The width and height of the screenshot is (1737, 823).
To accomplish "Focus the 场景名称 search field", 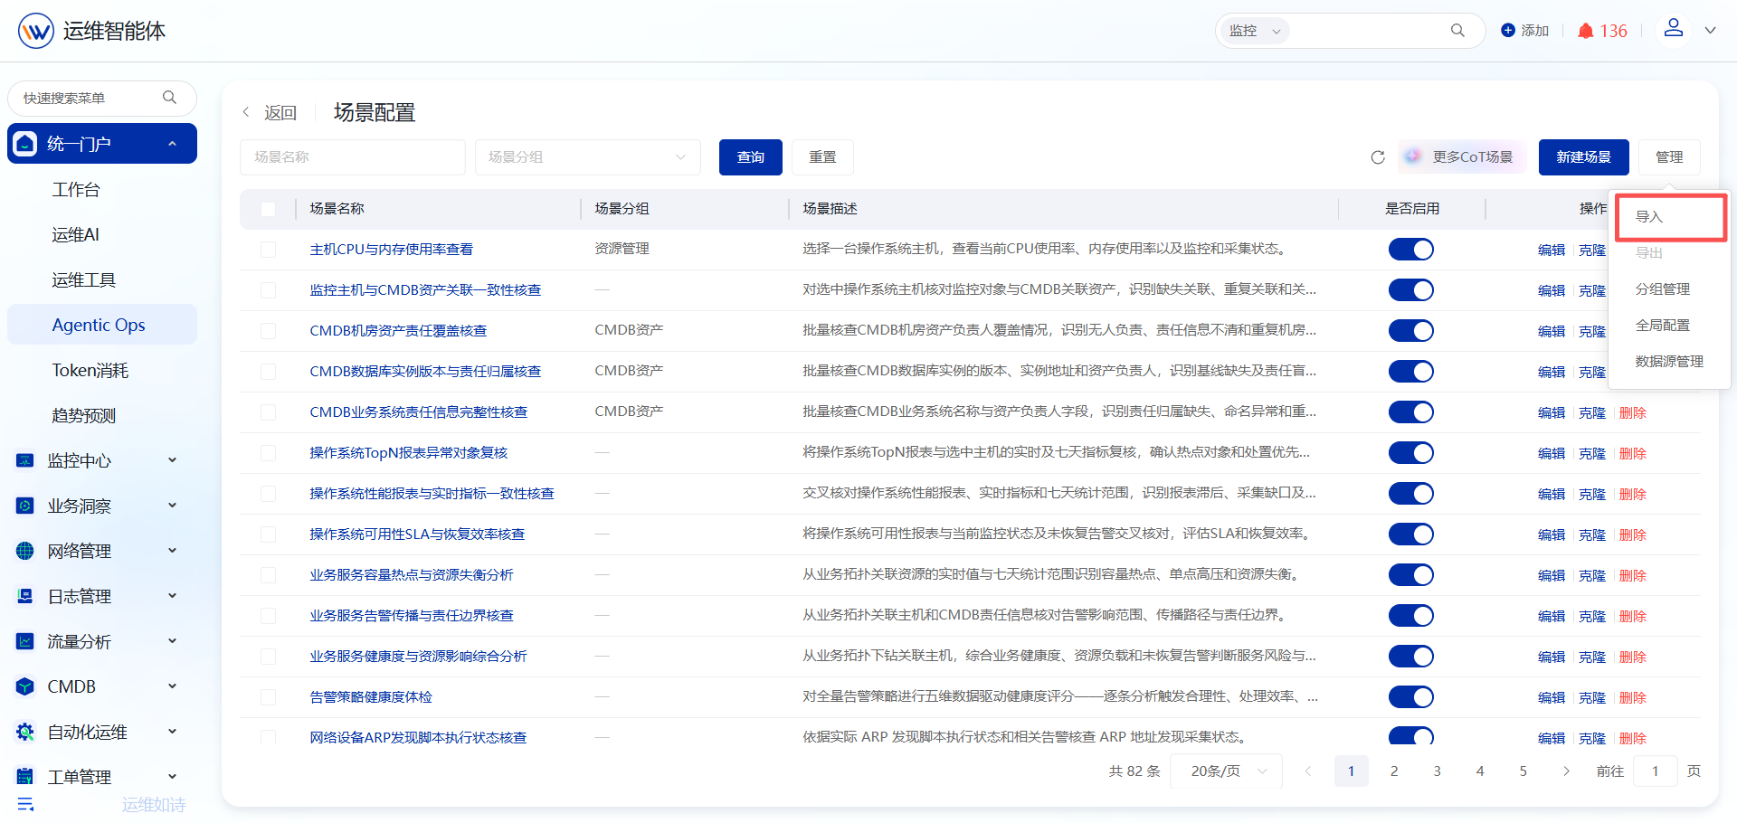I will tap(353, 157).
